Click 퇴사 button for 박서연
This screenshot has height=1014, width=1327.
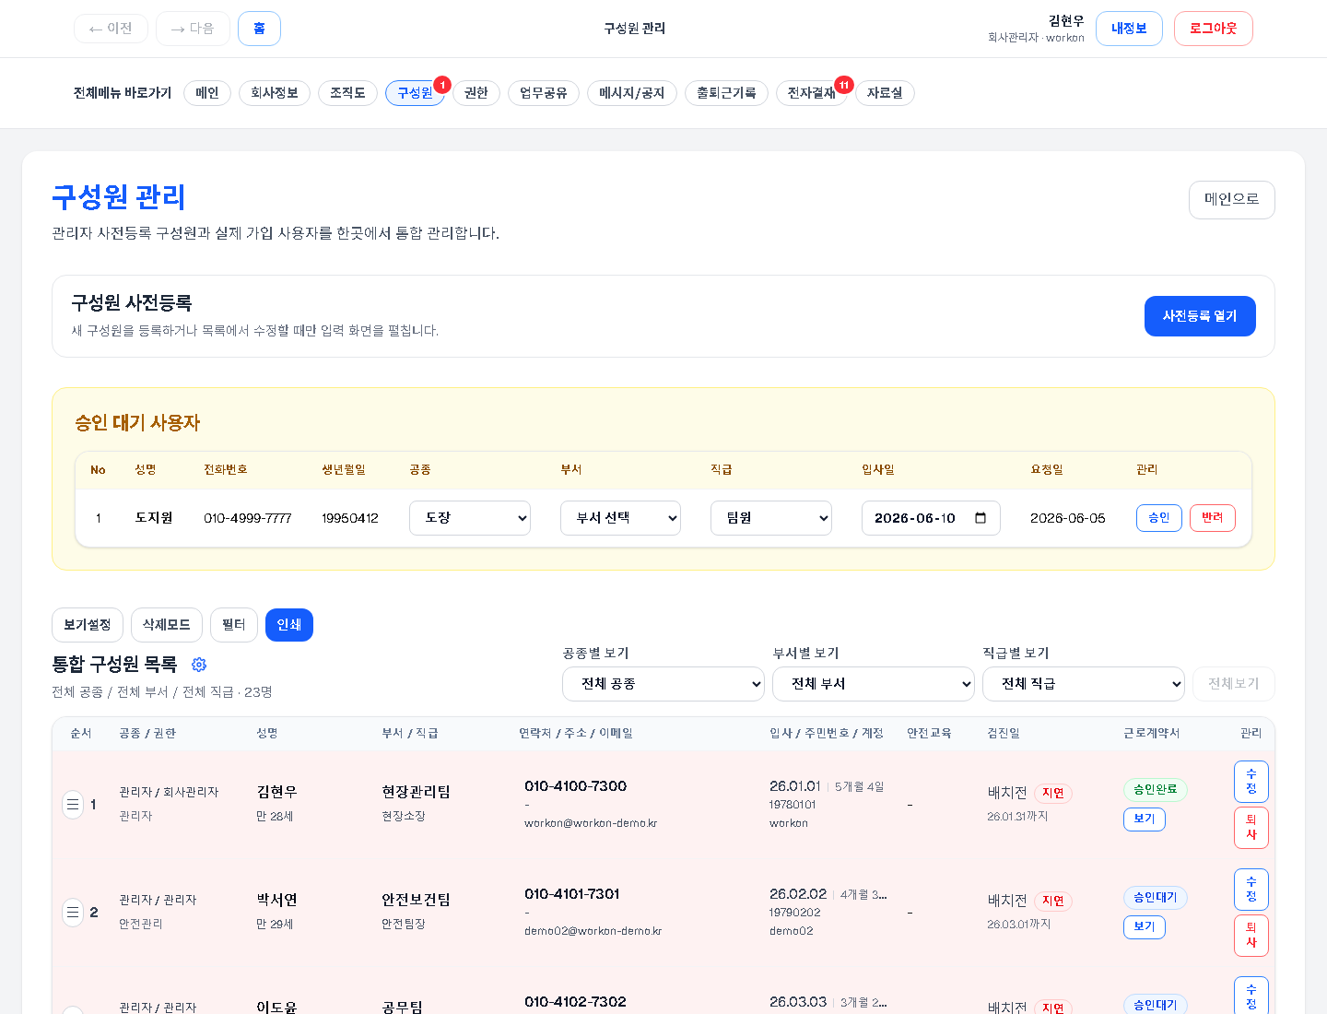(x=1251, y=936)
